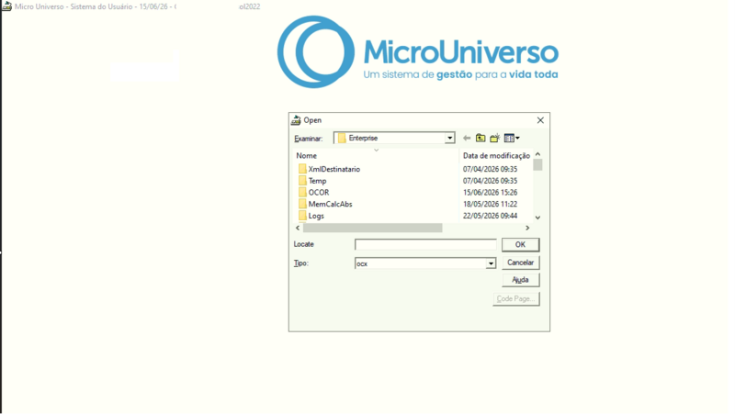Click horizontal scrollbar left arrow
735x414 pixels.
[x=298, y=228]
